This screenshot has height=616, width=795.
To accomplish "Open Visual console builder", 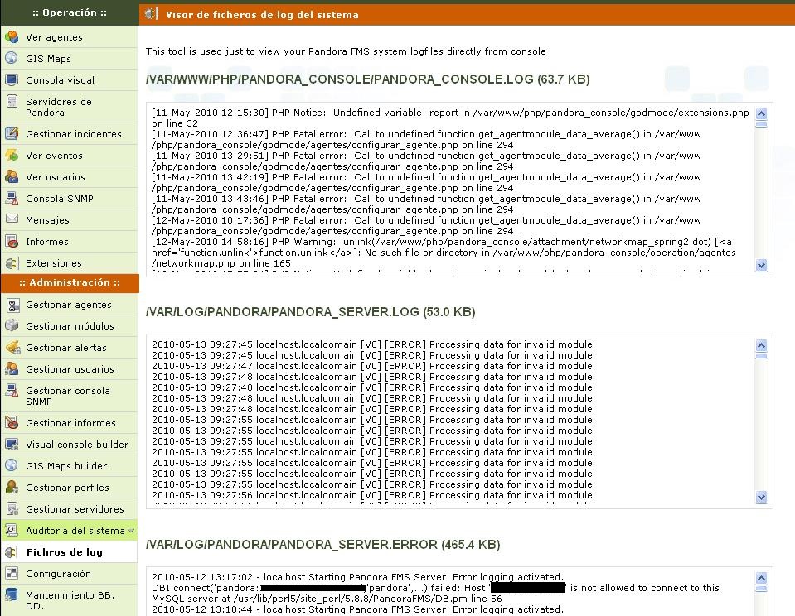I will point(77,445).
